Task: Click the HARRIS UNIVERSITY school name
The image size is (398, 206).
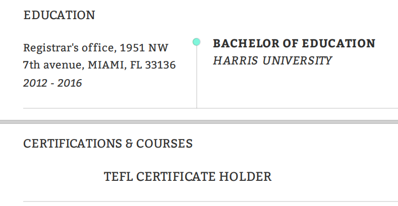Action: (x=272, y=61)
